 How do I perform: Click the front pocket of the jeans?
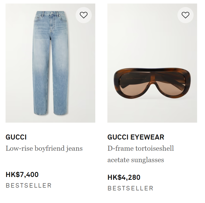coord(37,19)
